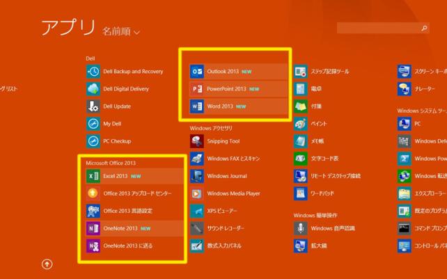Open Office 2013 言語設定 icon
447x279 pixels.
pyautogui.click(x=93, y=211)
